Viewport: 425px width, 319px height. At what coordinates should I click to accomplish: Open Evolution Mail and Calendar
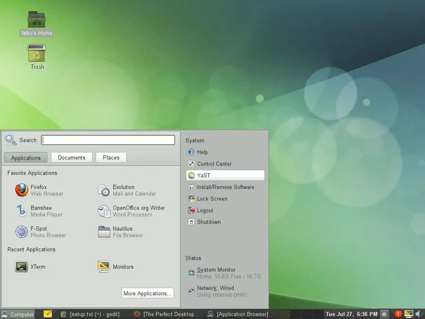[x=127, y=190]
